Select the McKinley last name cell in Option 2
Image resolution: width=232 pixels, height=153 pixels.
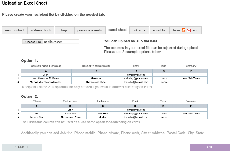103,114
